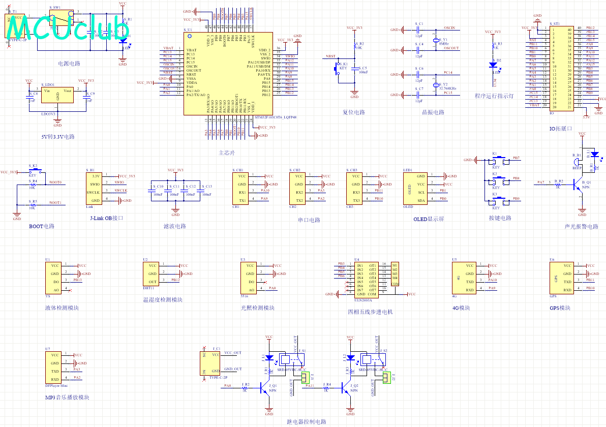Click the BOOT电路 section title
The width and height of the screenshot is (606, 427).
click(42, 226)
